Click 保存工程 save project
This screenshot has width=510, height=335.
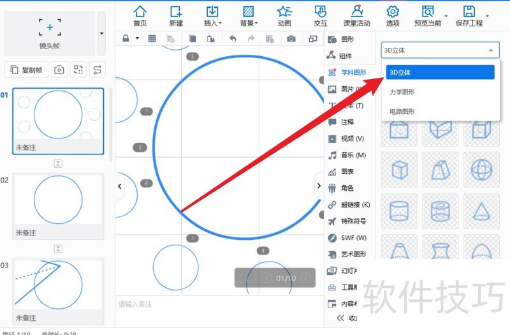(469, 16)
